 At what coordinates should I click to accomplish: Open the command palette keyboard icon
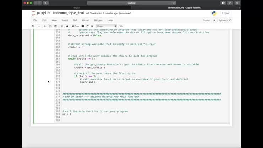[x=121, y=26]
